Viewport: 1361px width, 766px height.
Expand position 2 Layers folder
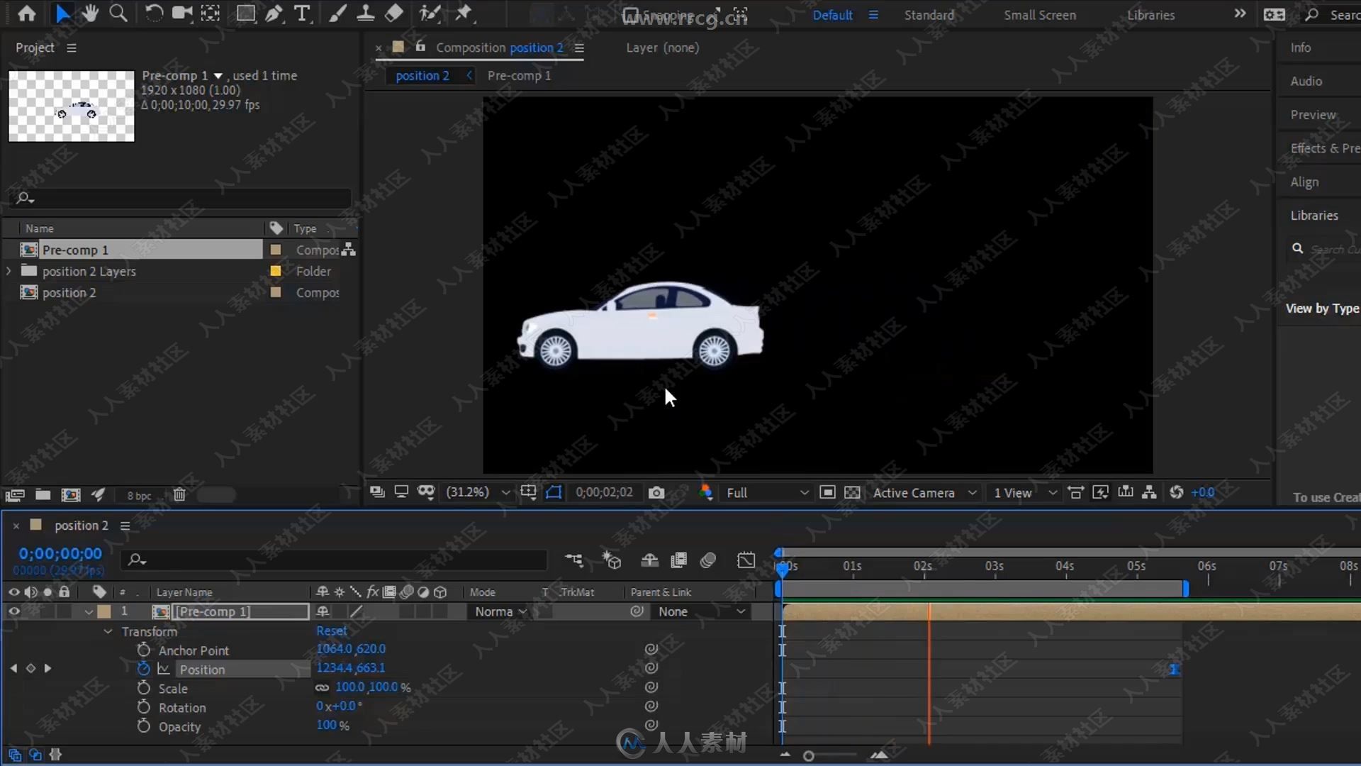pos(8,271)
